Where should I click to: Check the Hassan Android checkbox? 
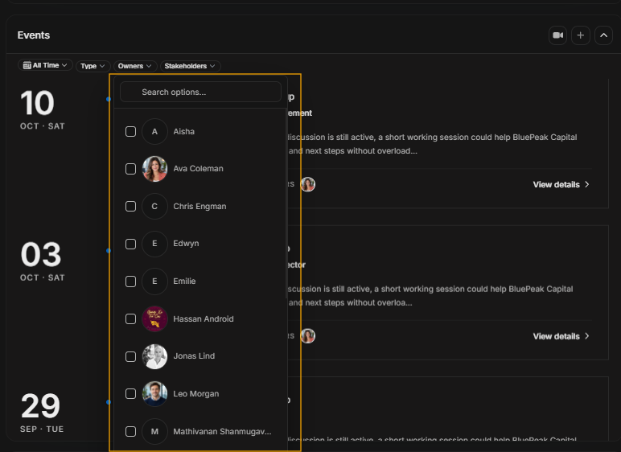130,319
